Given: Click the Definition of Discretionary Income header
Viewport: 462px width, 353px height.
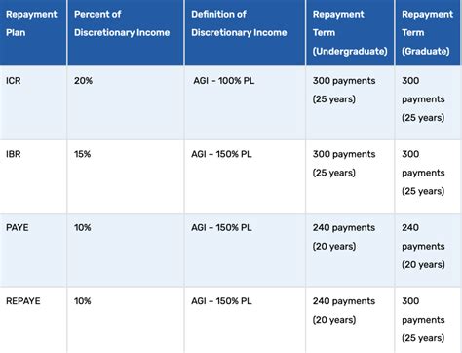Looking at the screenshot, I should (x=245, y=32).
